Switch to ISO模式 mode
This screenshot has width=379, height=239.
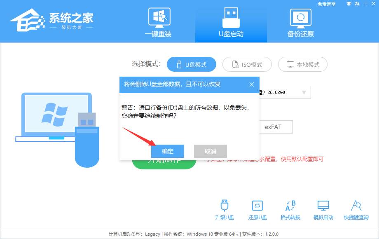point(247,64)
